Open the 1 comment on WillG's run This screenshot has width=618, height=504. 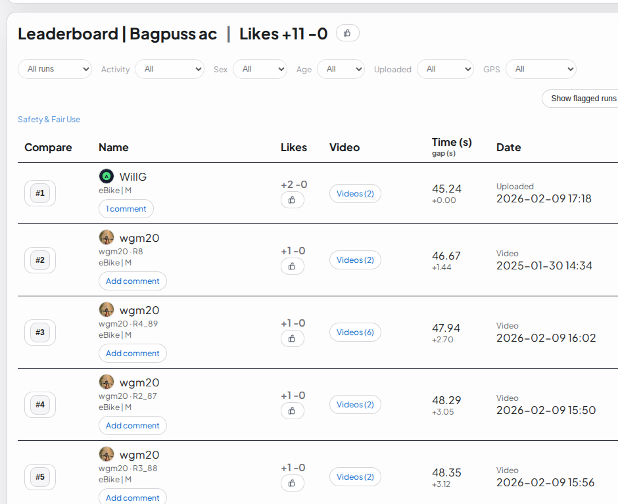click(126, 208)
